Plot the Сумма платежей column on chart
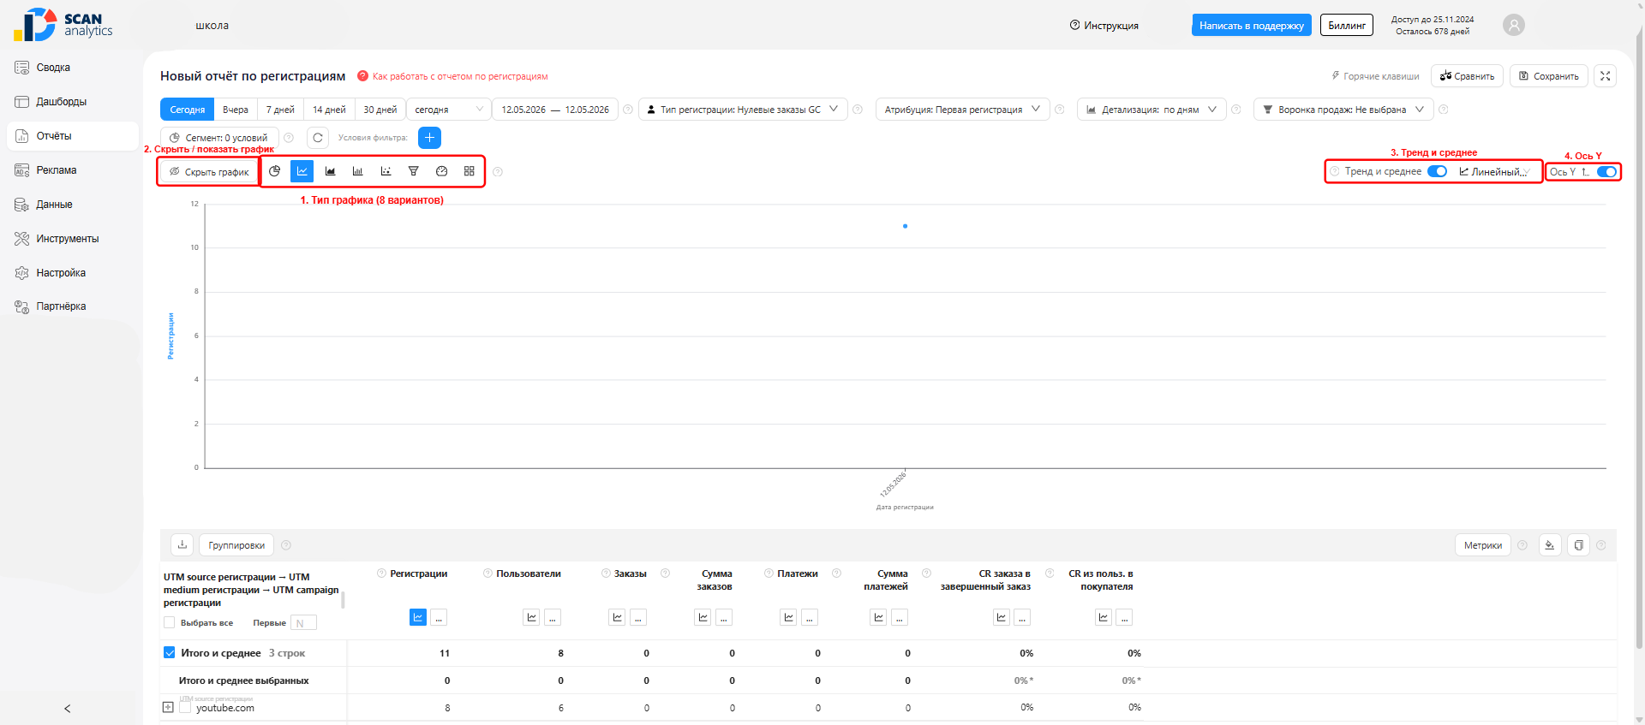Viewport: 1645px width, 725px height. (x=878, y=617)
